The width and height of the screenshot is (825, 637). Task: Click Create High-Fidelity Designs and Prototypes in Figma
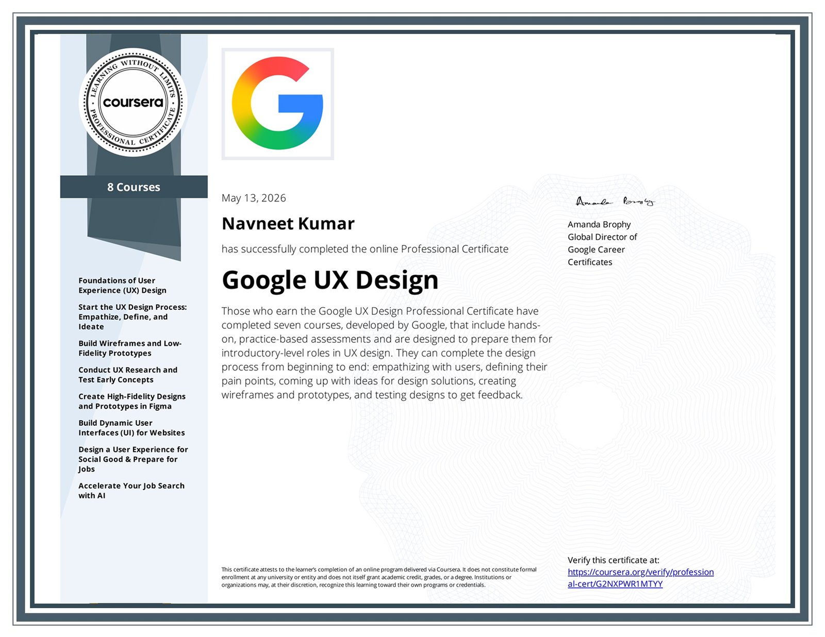click(132, 401)
